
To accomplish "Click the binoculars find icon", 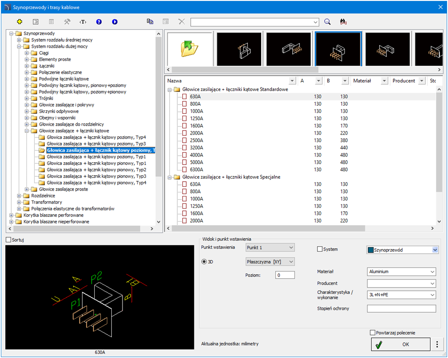I will (343, 22).
